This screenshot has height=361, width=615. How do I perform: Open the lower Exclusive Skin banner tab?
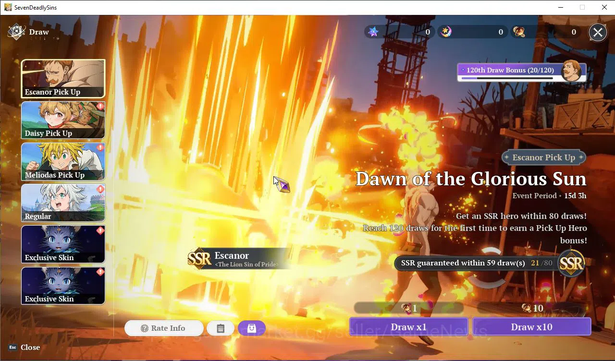pos(63,286)
